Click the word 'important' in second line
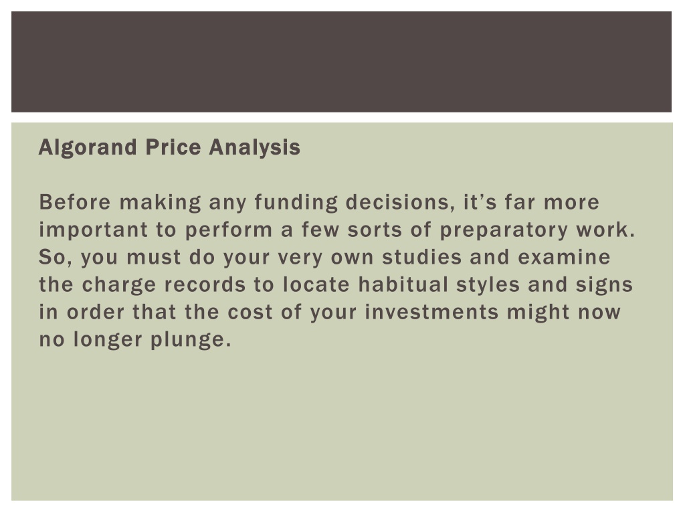Screen dimensions: 685x514 (x=94, y=230)
